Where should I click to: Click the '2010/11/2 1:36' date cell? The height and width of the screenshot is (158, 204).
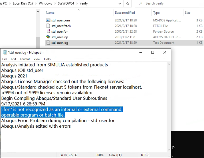[x=125, y=37]
